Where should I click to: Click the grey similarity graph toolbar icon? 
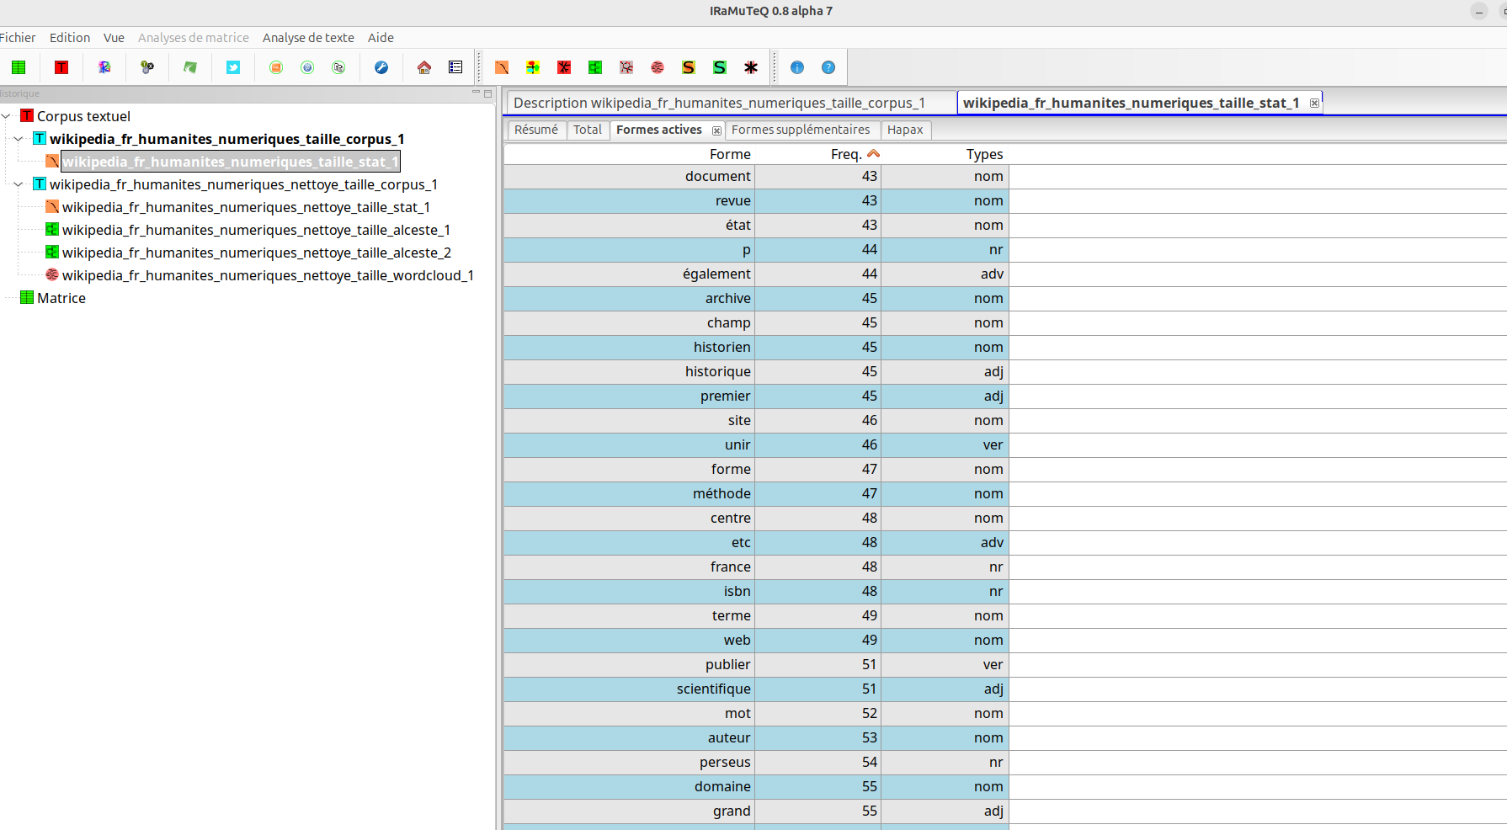pos(626,67)
